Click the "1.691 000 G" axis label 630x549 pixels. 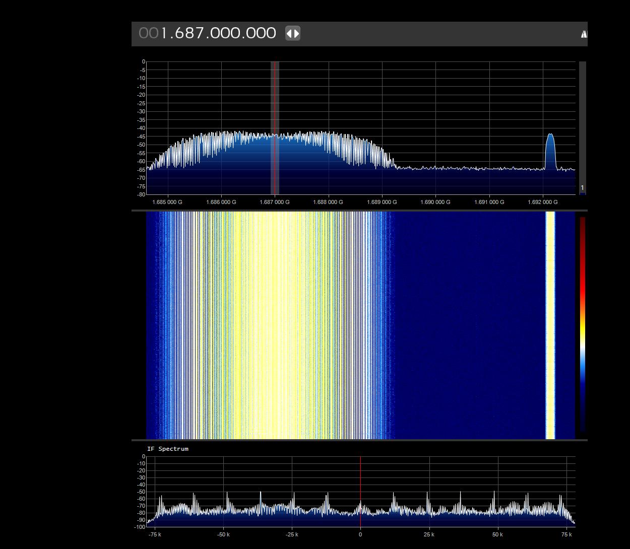coord(489,202)
